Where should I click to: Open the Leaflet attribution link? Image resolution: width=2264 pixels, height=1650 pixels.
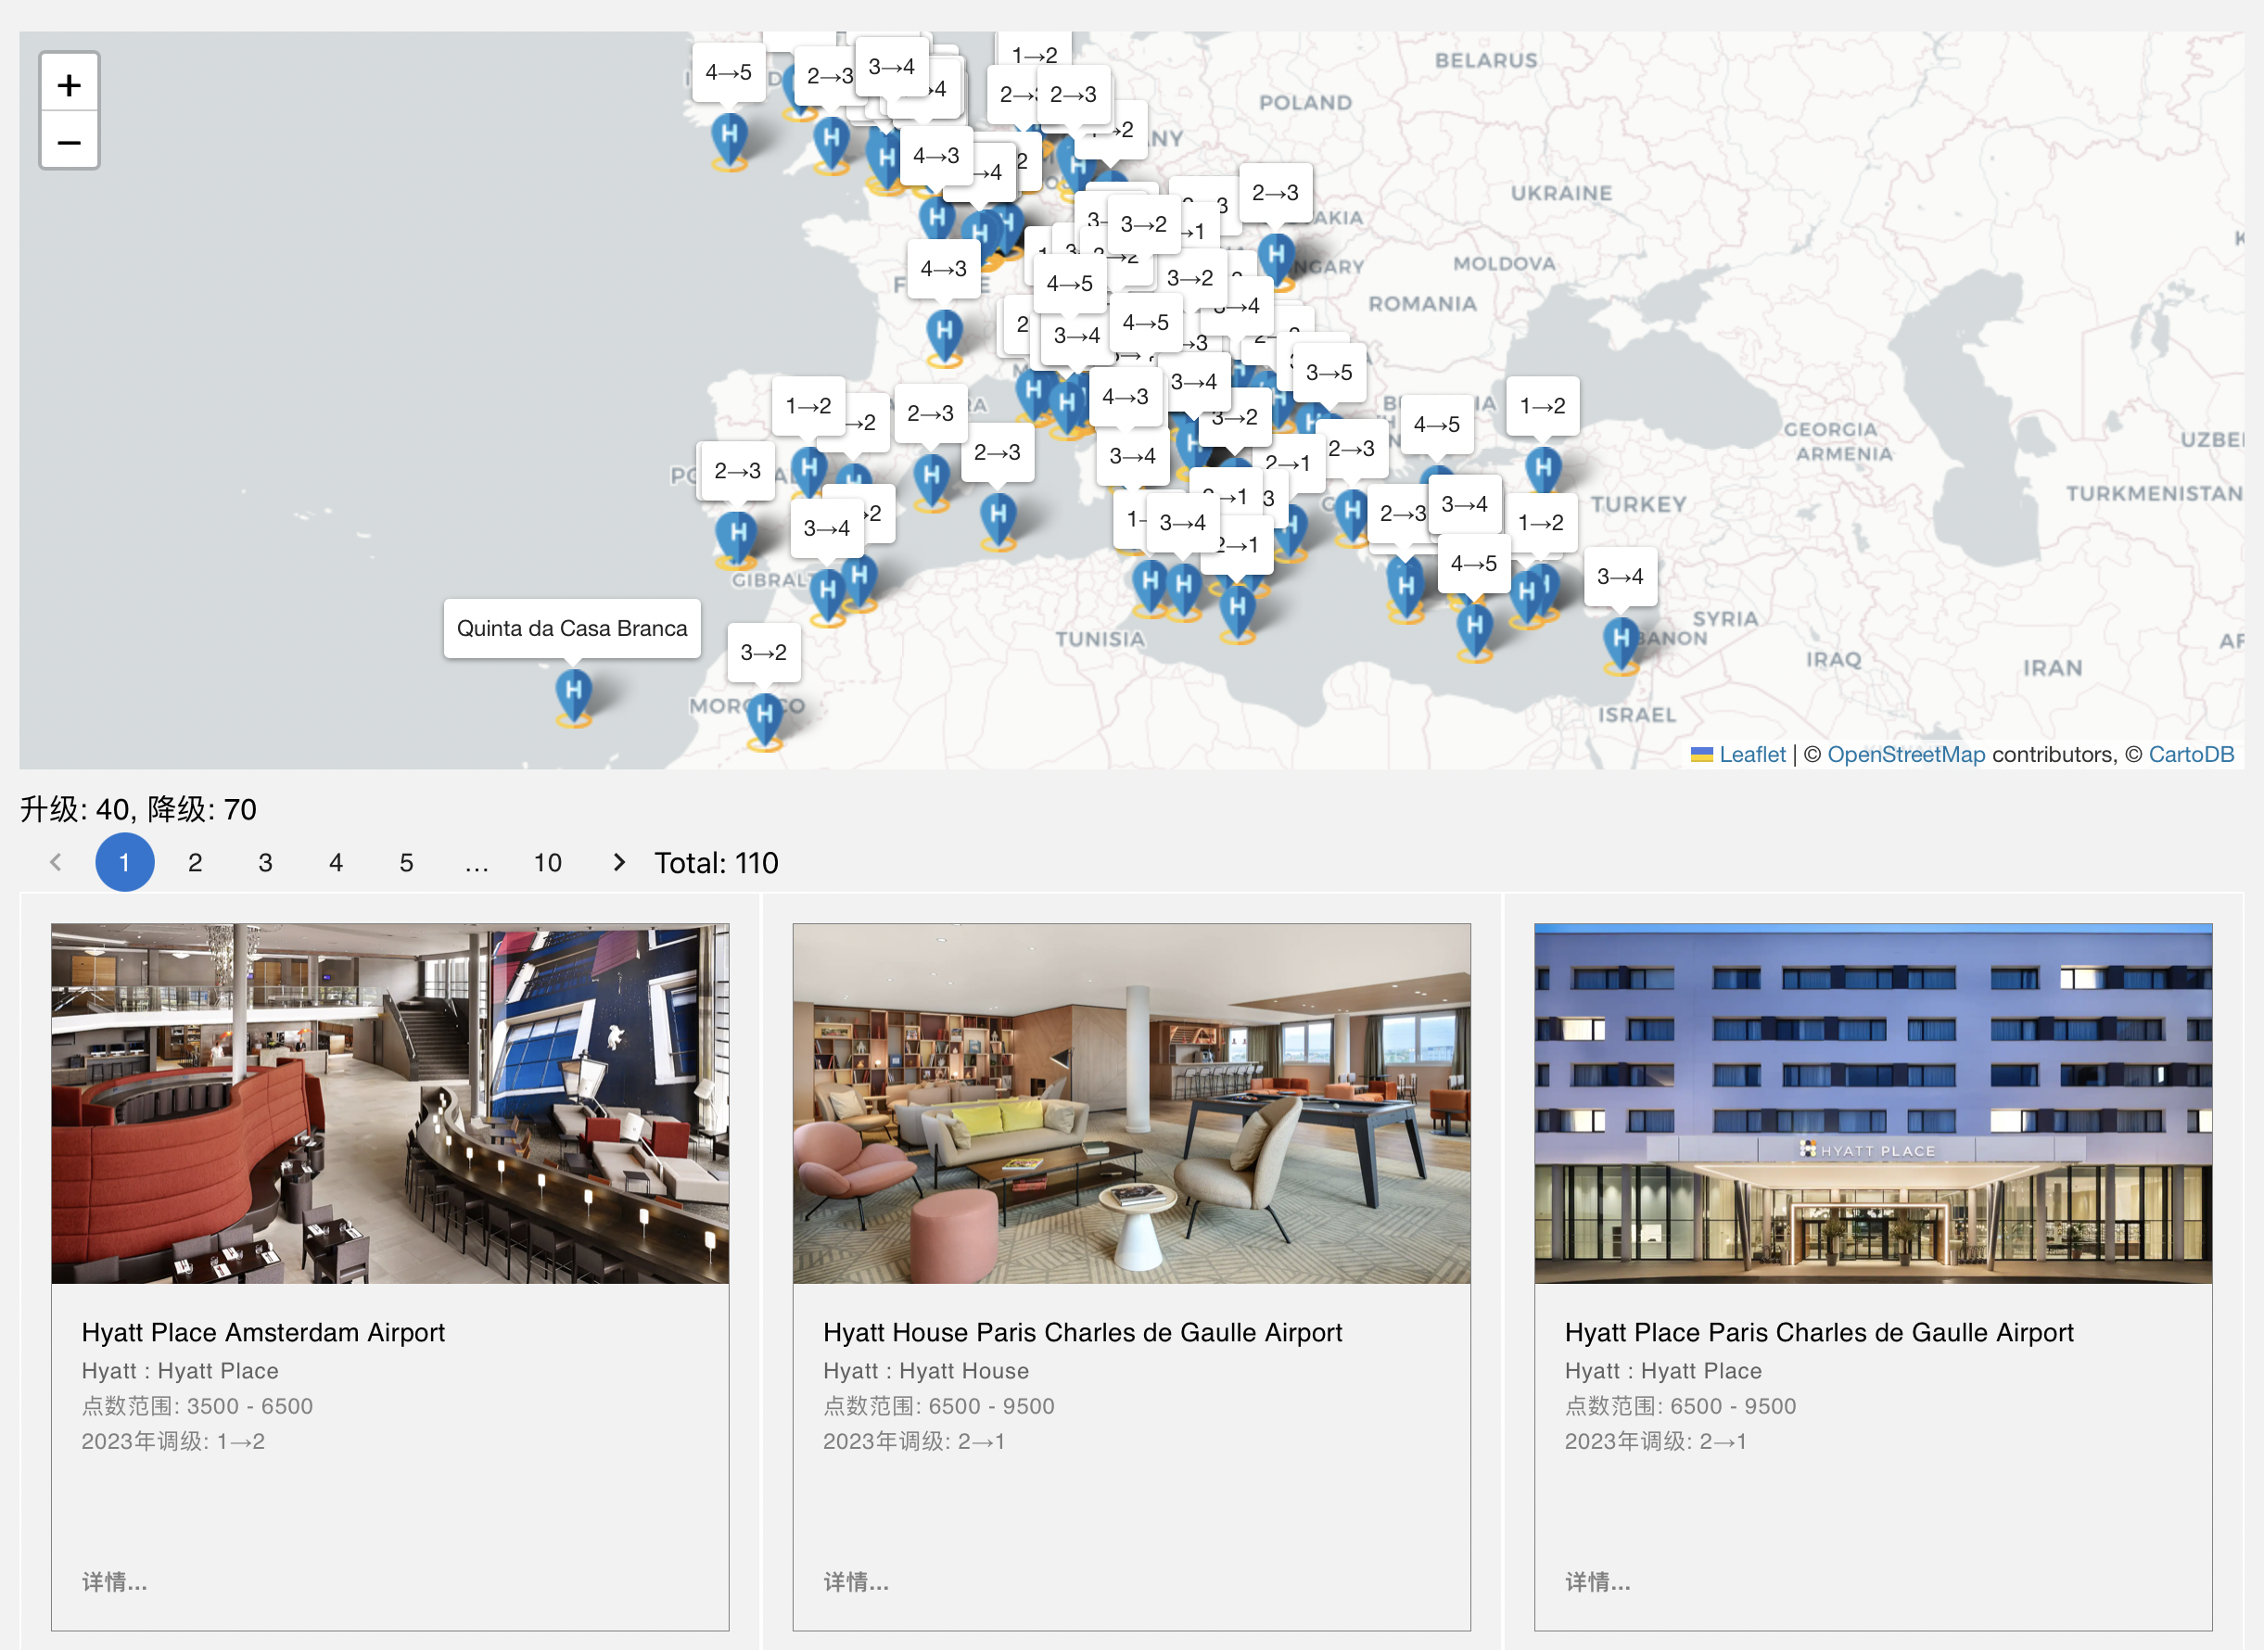point(1751,754)
